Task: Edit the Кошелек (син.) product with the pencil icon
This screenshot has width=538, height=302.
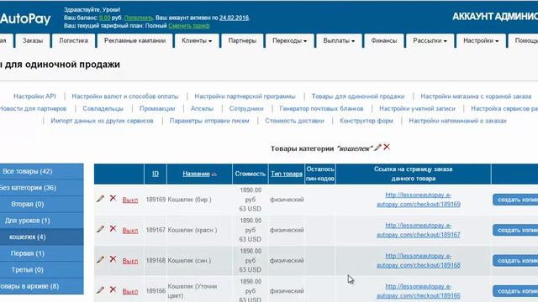Action: [100, 259]
